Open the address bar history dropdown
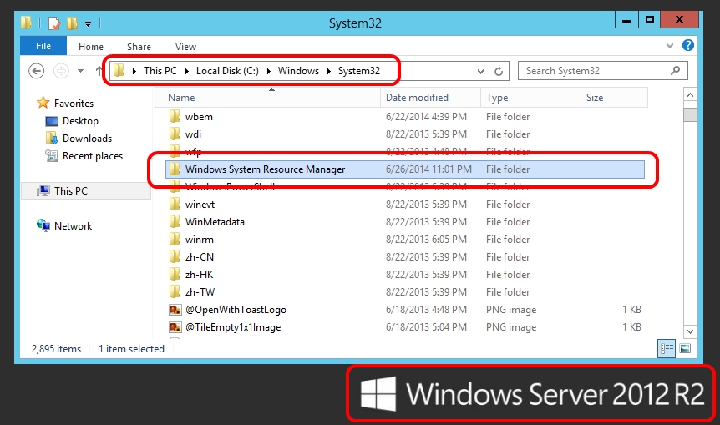720x425 pixels. coord(480,71)
